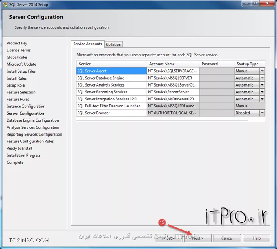
Task: Open Help for the setup wizard
Action: (257, 238)
